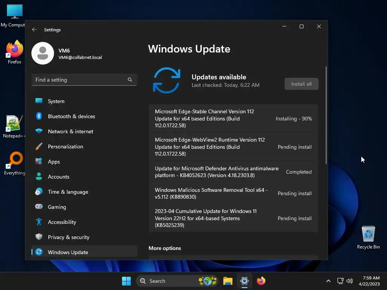This screenshot has height=290, width=387.
Task: Click the Gaming controller icon
Action: (39, 207)
